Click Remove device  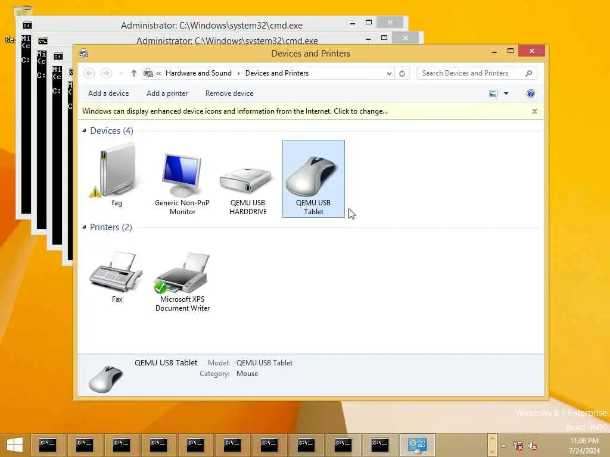click(x=229, y=93)
